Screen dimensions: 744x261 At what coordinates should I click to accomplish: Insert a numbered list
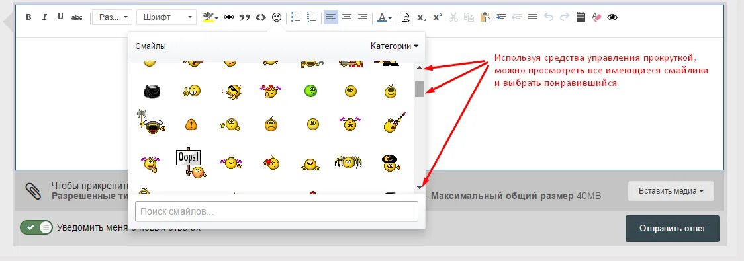coord(311,18)
